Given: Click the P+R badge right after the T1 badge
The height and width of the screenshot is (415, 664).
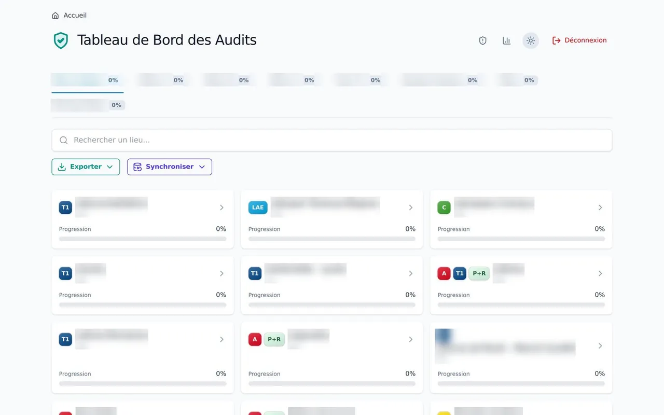Looking at the screenshot, I should [x=479, y=273].
